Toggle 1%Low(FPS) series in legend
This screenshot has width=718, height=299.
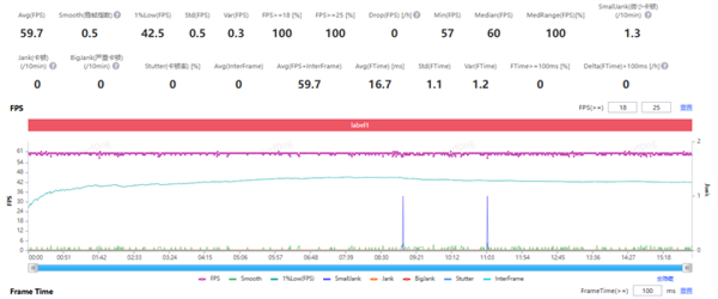pos(295,278)
